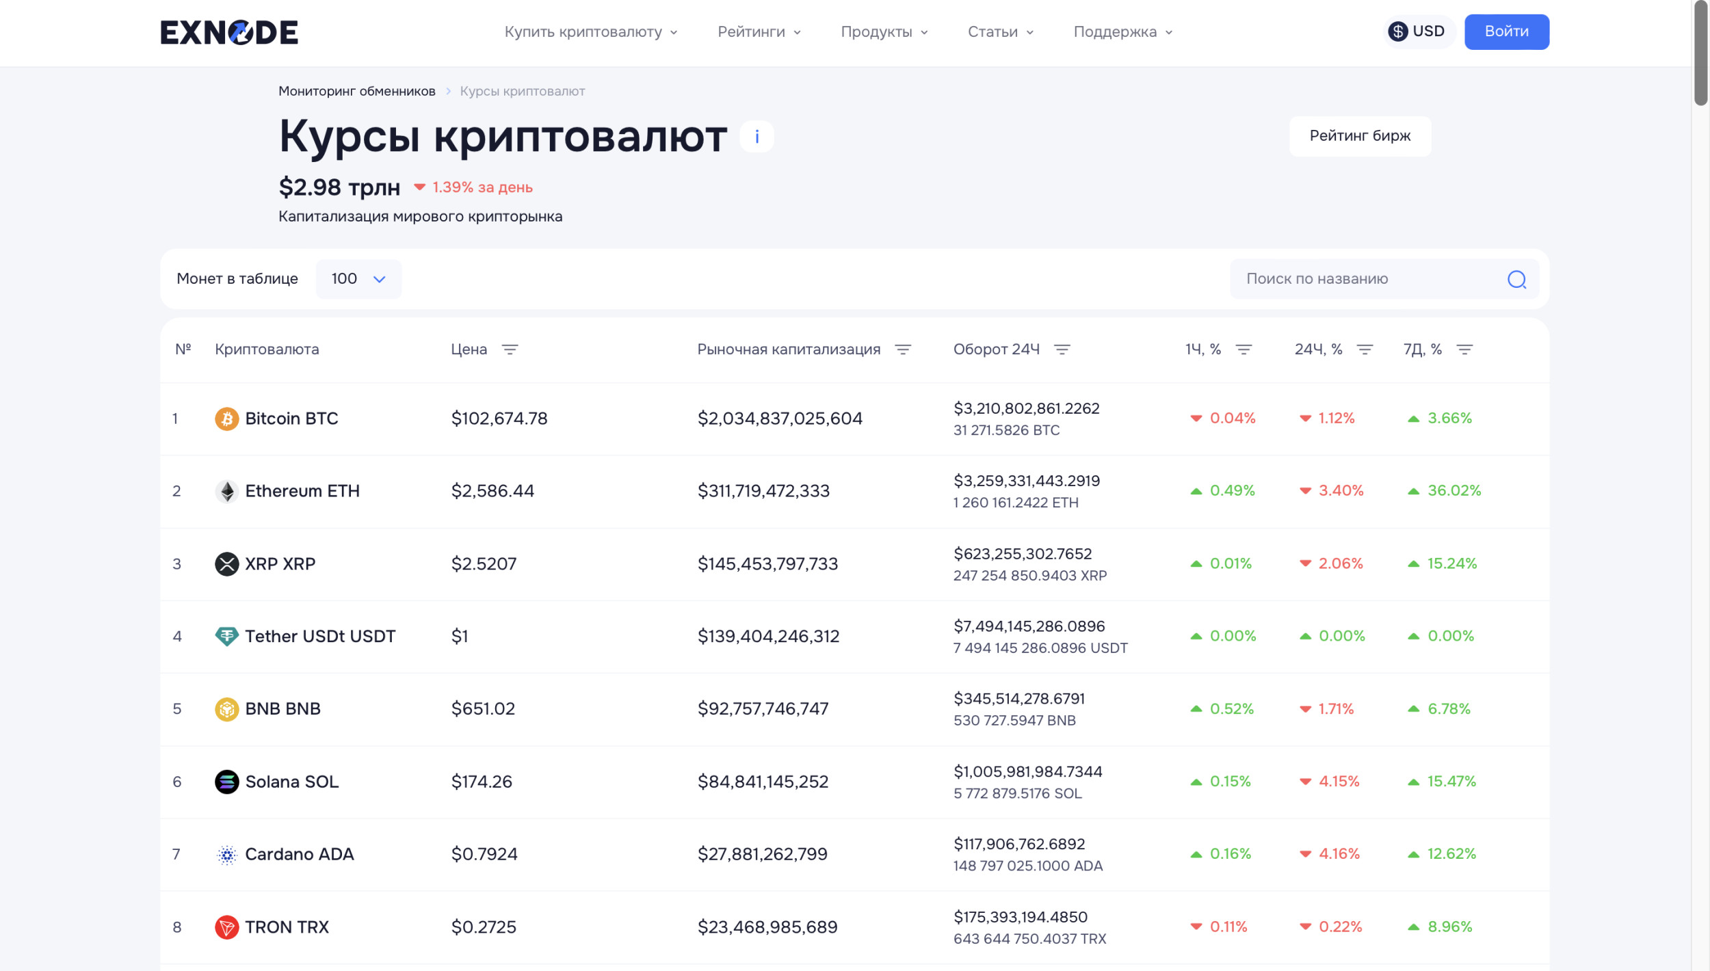Click the EXNODE logo
1710x971 pixels.
click(x=229, y=32)
